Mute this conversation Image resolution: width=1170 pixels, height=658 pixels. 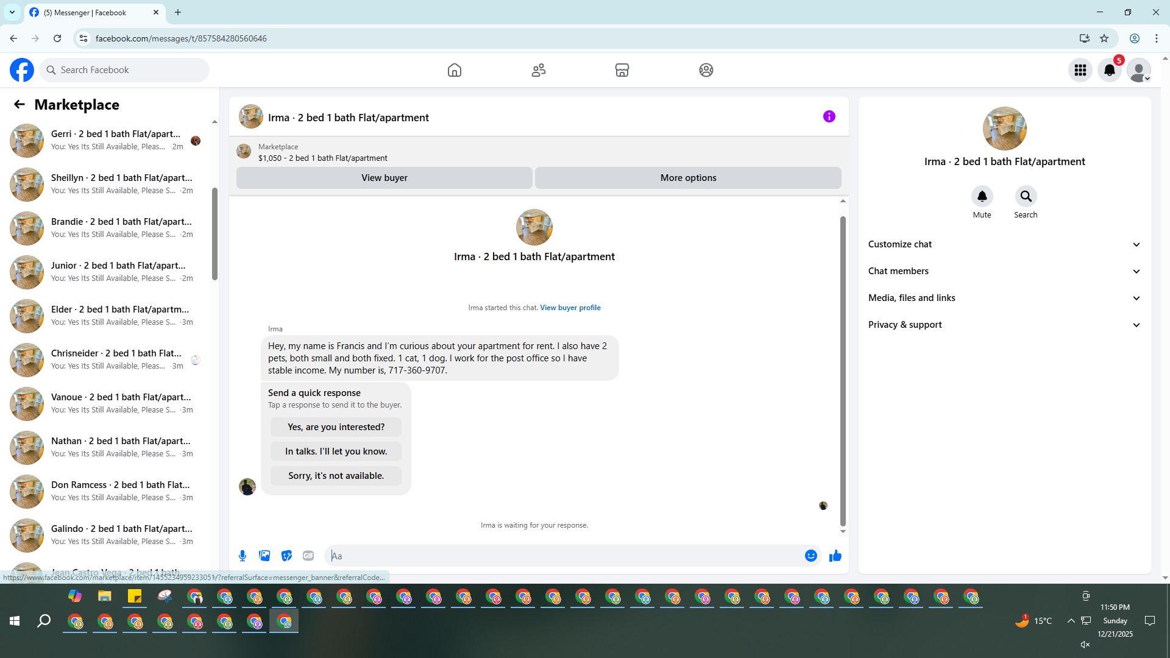coord(982,196)
